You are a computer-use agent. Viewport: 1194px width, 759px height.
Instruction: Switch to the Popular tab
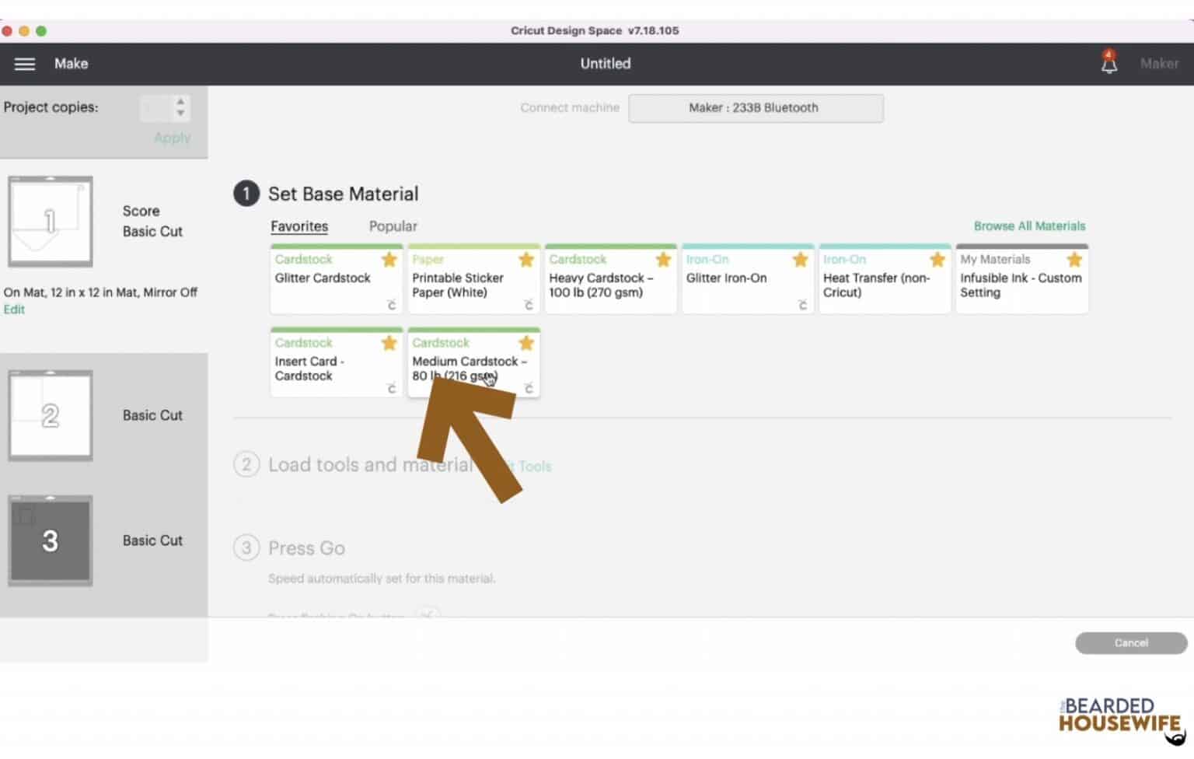click(x=393, y=226)
